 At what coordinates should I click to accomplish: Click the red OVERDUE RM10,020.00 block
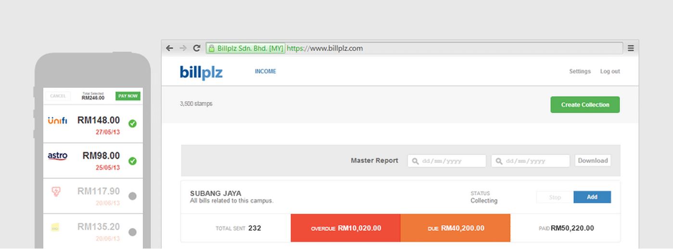[345, 228]
